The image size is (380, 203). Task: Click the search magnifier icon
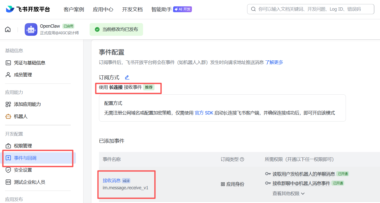coord(253,9)
